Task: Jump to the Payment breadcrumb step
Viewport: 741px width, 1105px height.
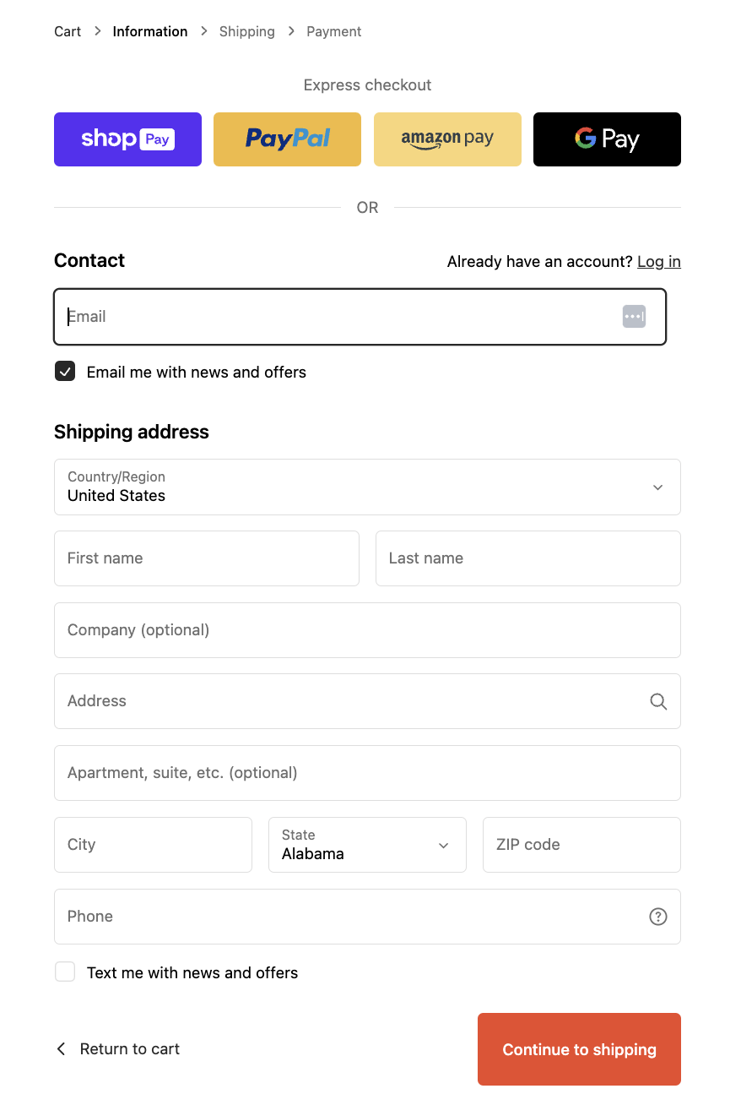Action: [x=333, y=31]
